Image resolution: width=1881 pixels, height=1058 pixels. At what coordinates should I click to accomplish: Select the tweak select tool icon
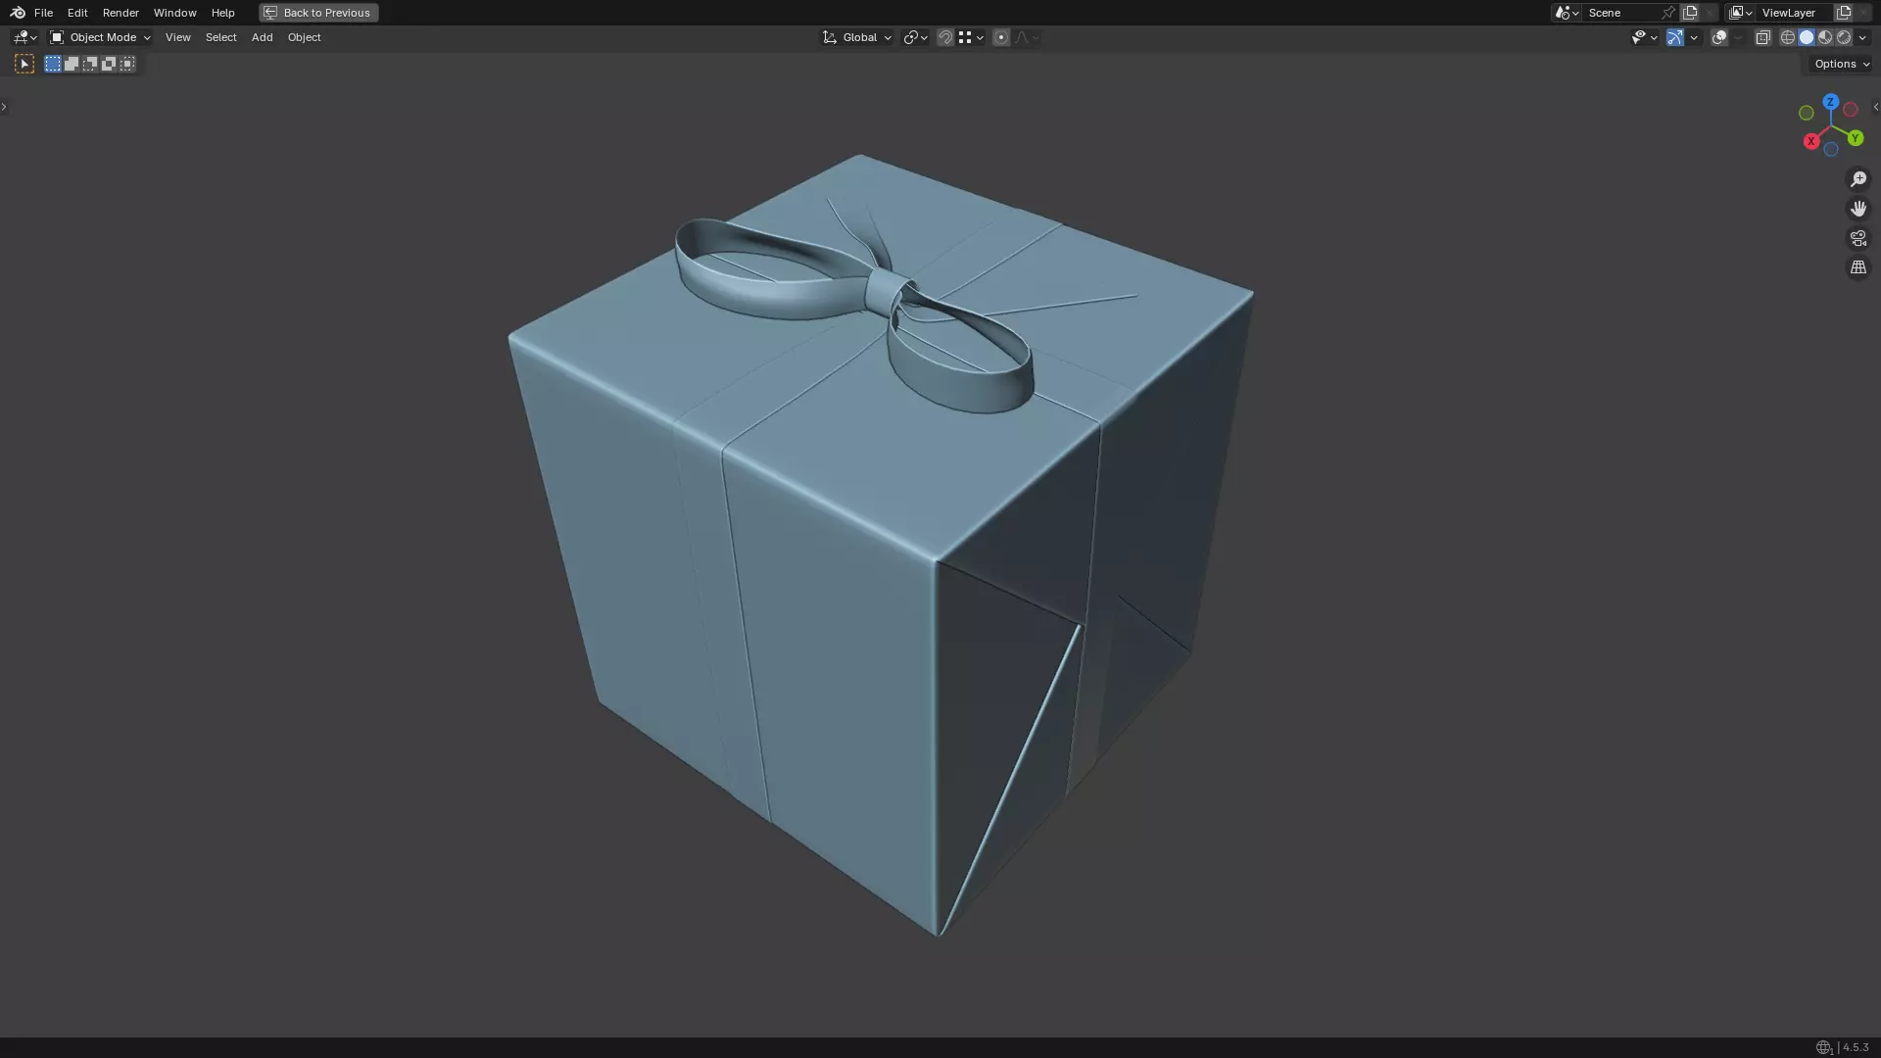(24, 64)
